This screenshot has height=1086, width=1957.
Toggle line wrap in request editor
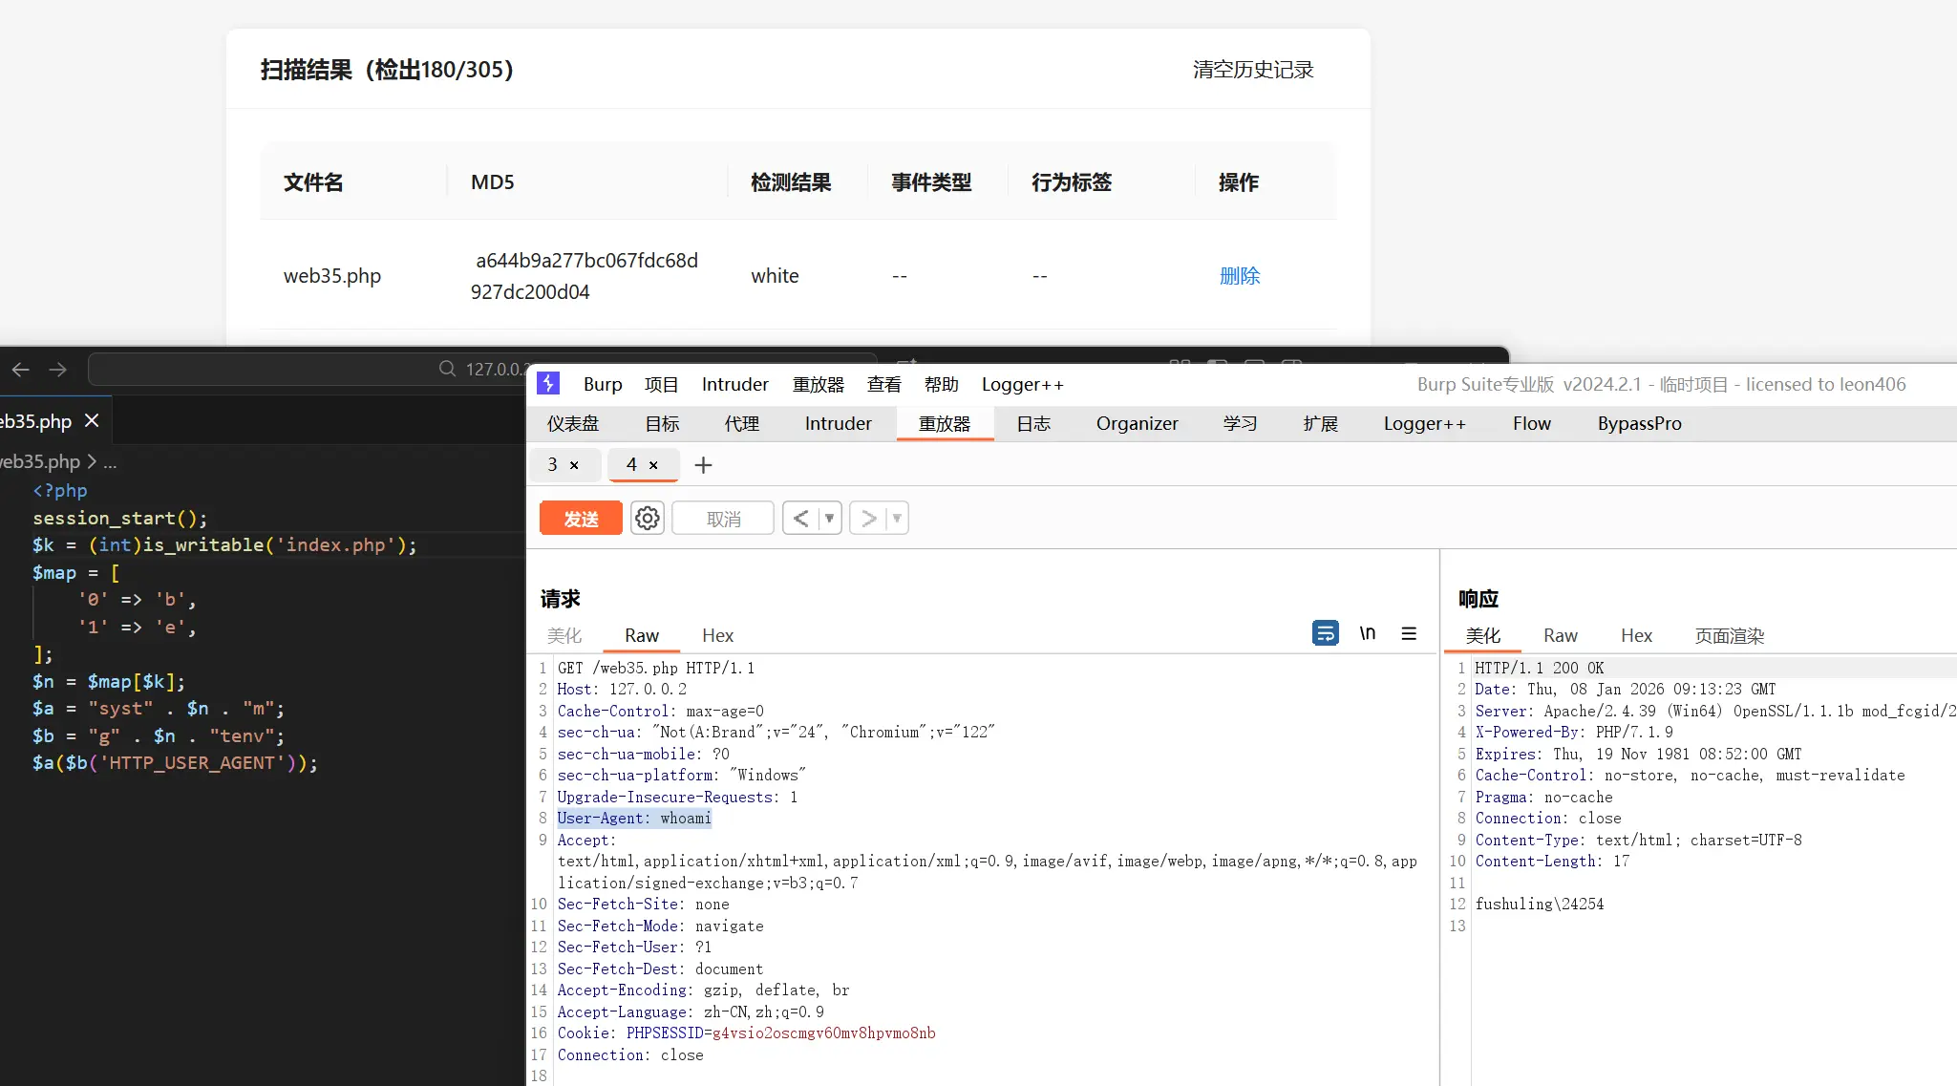click(x=1325, y=633)
